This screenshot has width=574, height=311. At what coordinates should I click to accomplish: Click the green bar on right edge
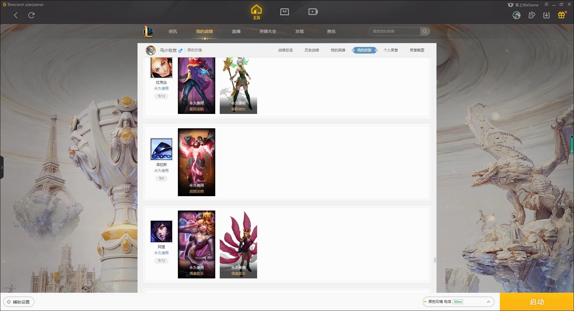click(x=572, y=145)
